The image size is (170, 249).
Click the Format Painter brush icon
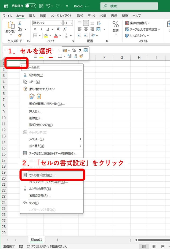pyautogui.click(x=20, y=35)
